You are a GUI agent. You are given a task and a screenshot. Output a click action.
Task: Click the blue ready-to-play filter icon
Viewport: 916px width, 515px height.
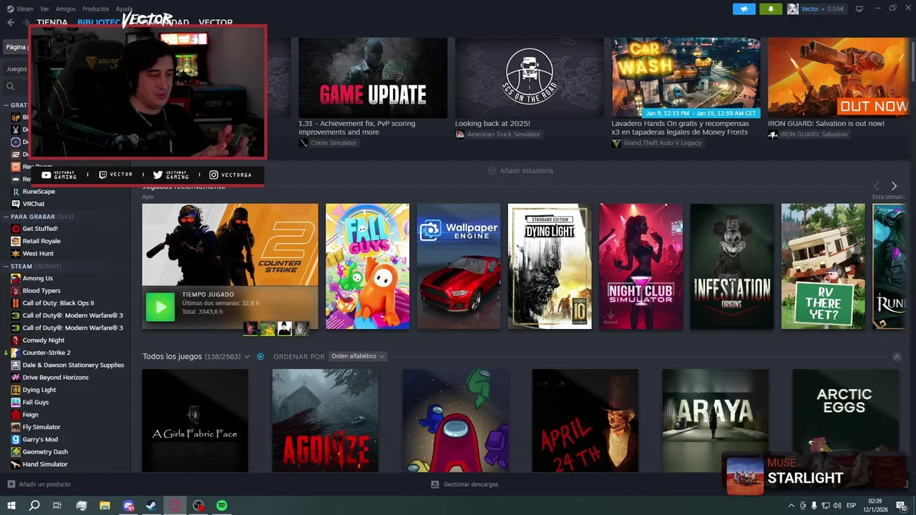pos(260,356)
